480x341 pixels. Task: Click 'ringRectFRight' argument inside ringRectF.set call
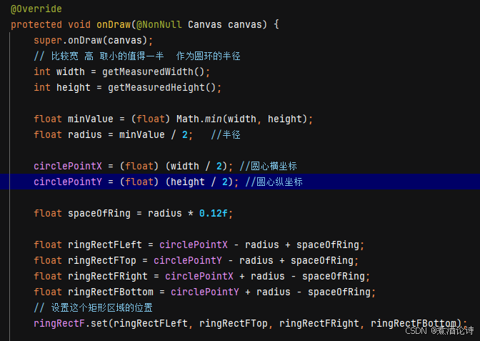319,323
